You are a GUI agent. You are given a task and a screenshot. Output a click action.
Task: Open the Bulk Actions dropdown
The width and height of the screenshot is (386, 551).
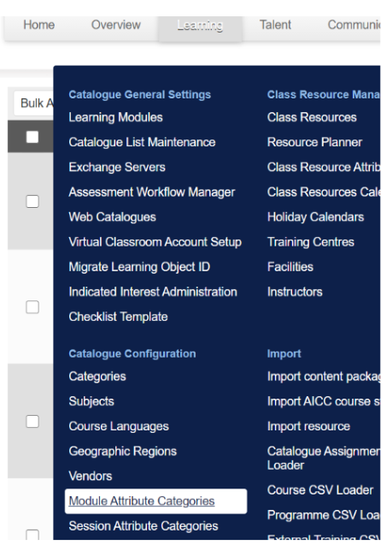point(33,104)
